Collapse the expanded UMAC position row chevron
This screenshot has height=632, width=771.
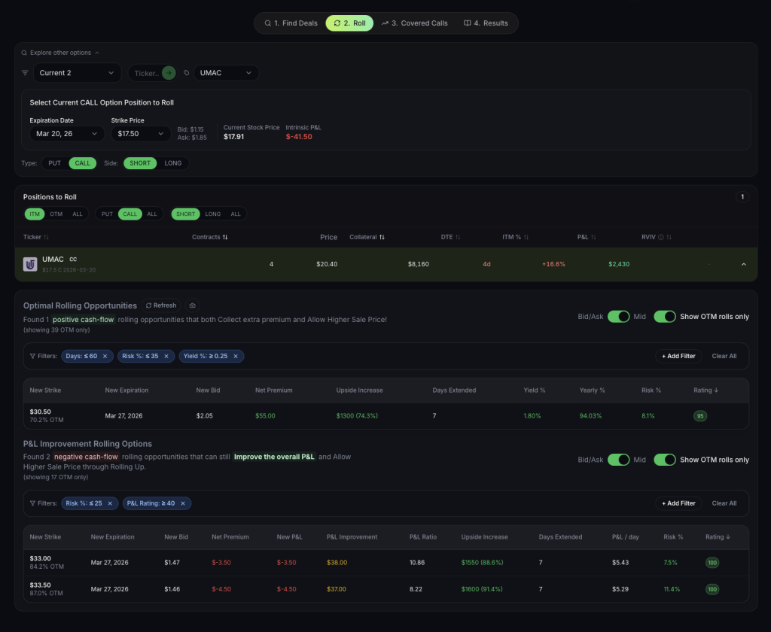point(744,264)
